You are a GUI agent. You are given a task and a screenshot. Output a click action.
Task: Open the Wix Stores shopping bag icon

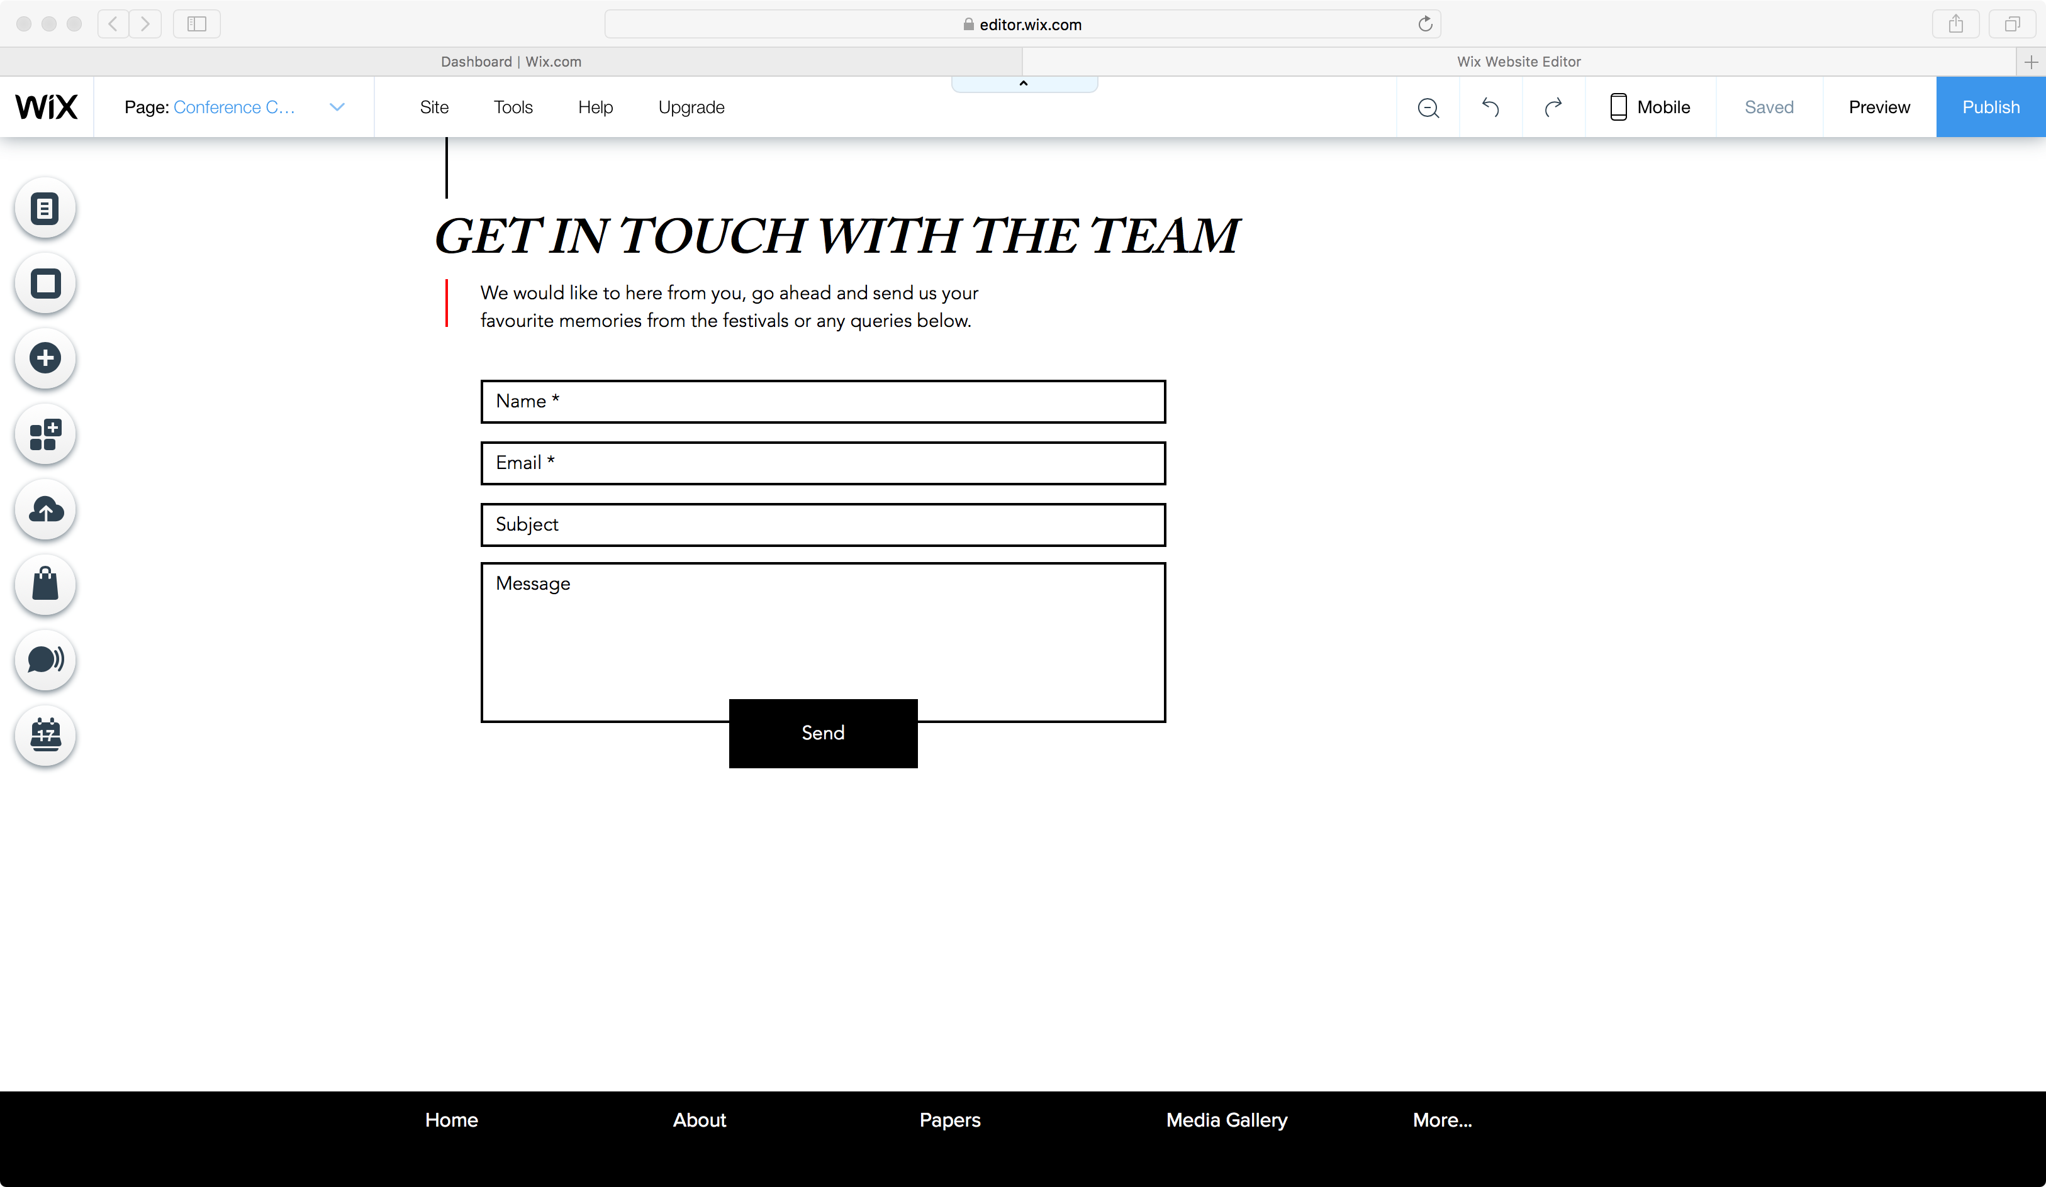[x=45, y=584]
